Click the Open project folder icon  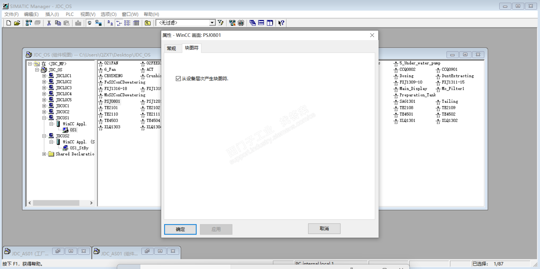17,23
